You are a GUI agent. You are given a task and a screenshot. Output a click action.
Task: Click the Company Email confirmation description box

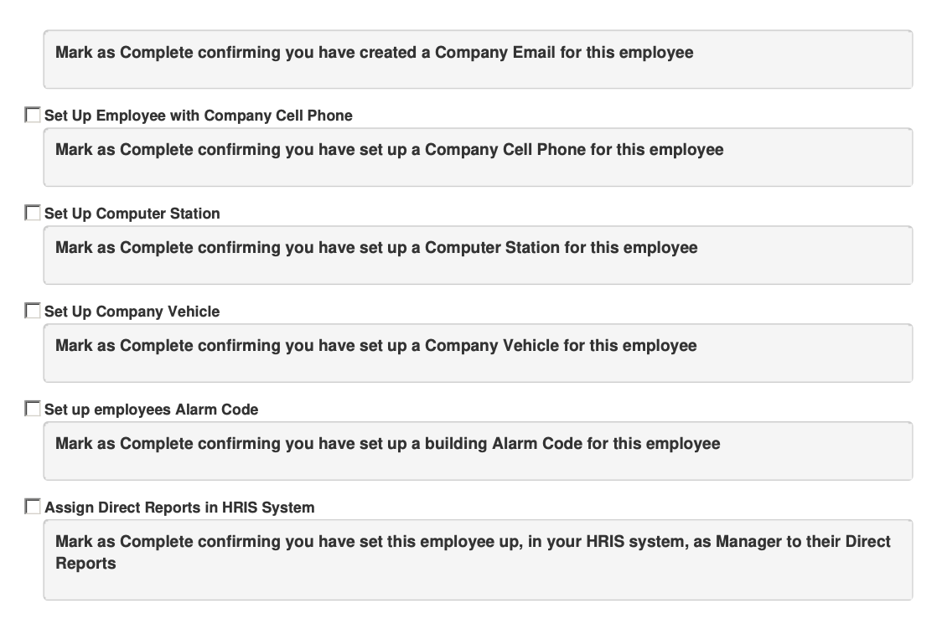coord(479,59)
